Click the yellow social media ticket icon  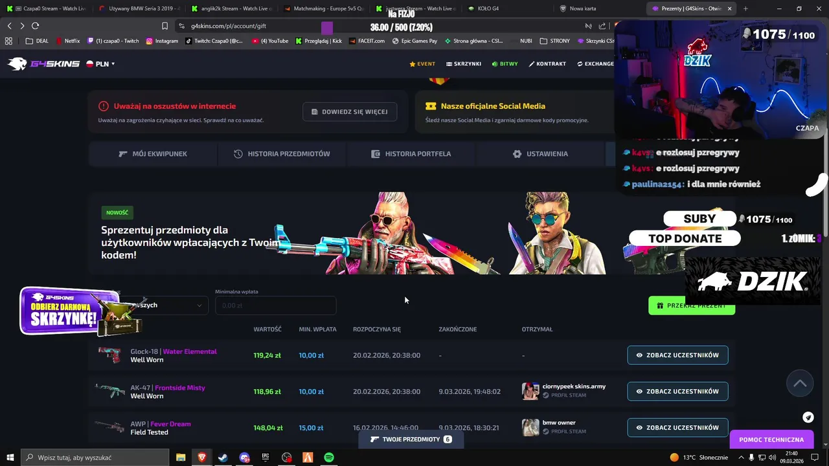pyautogui.click(x=431, y=106)
